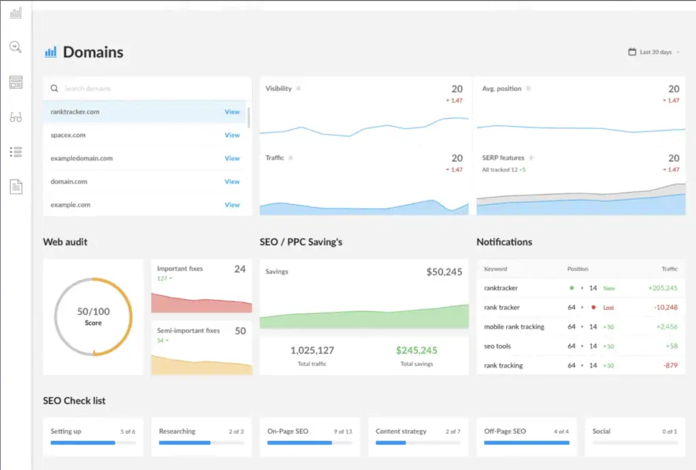The width and height of the screenshot is (696, 470).
Task: Select the SERP layout sidebar icon
Action: point(16,82)
